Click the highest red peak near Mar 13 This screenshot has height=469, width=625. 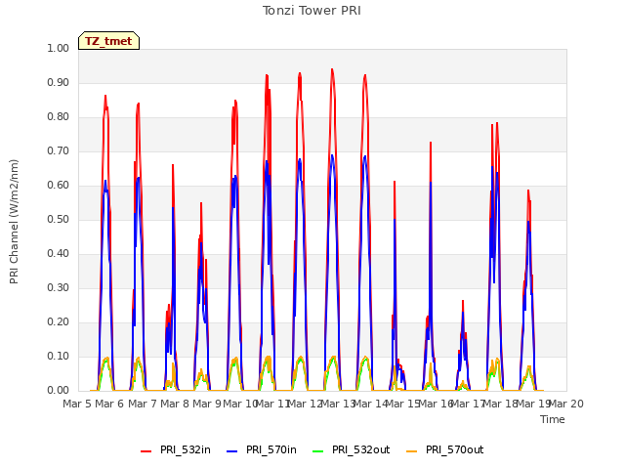coord(332,69)
